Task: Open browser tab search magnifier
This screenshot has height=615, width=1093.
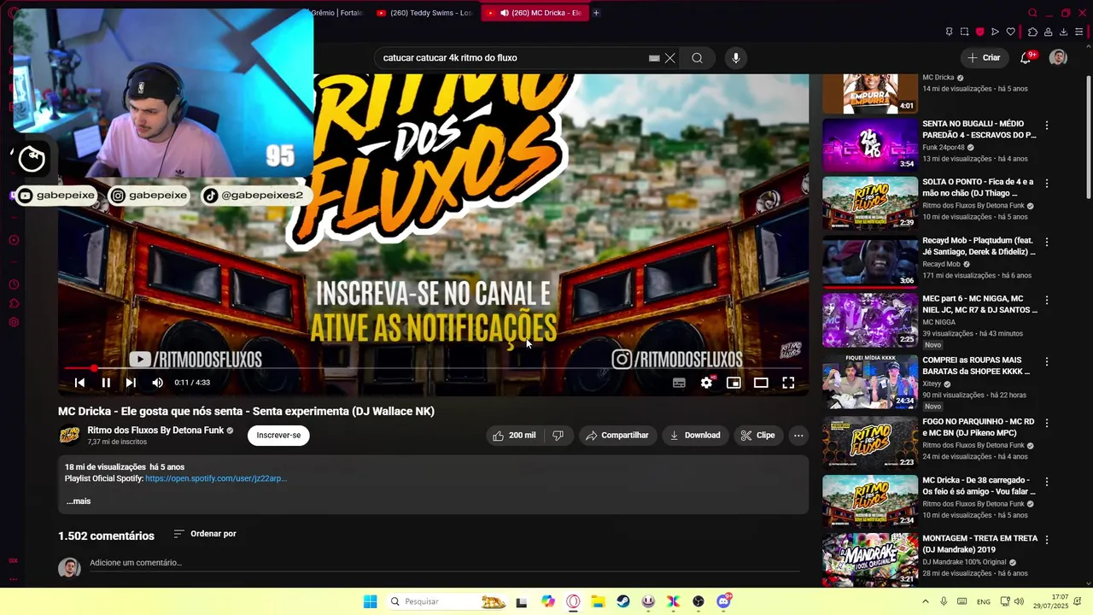Action: click(x=1032, y=13)
